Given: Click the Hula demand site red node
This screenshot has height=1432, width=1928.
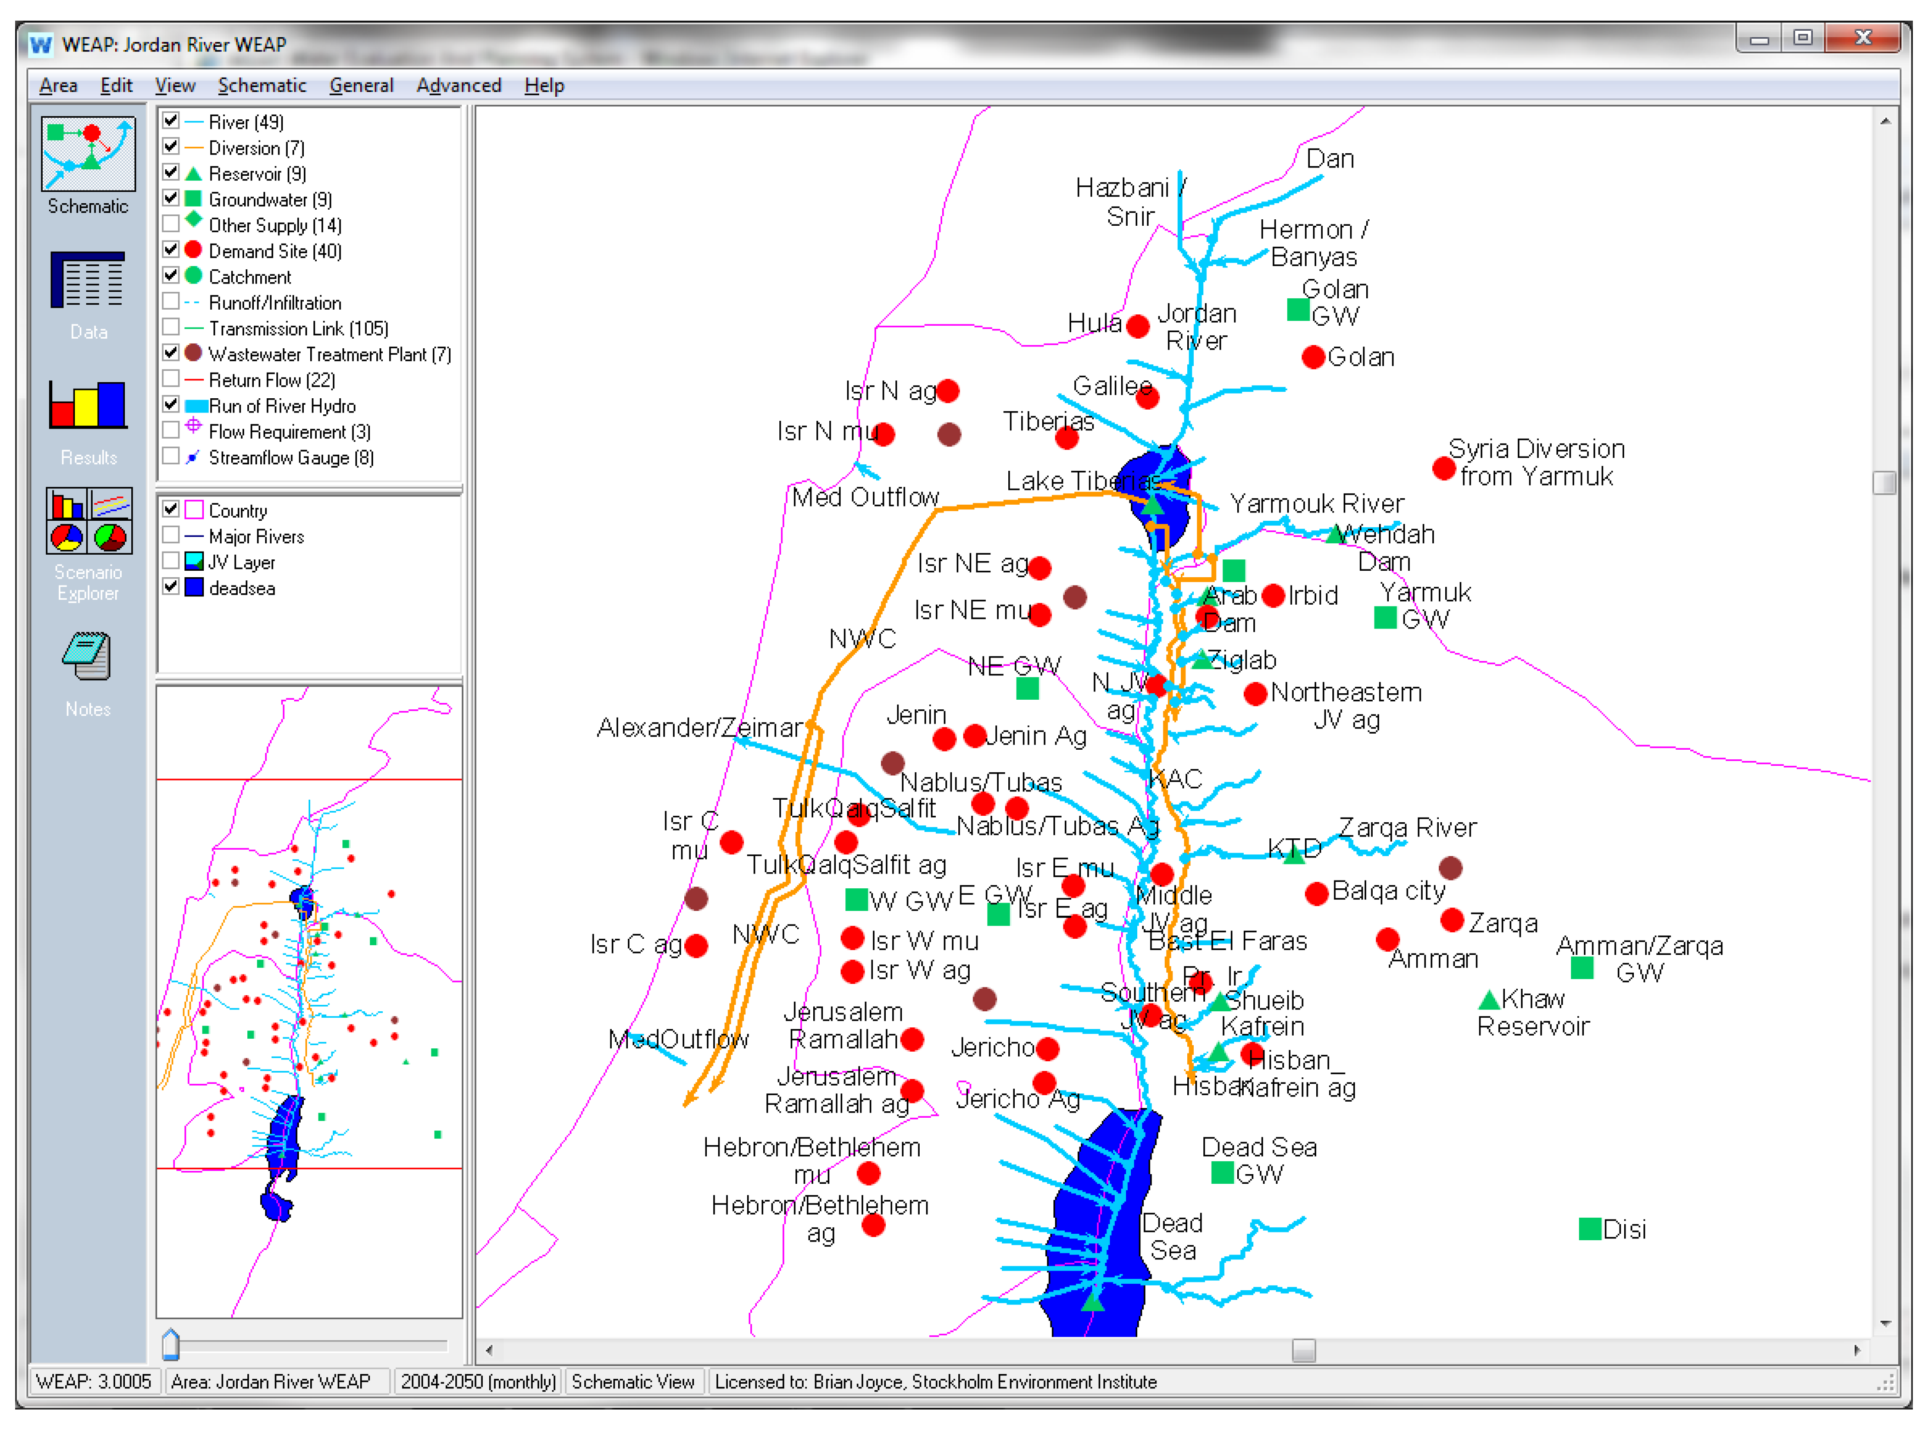Looking at the screenshot, I should [1137, 327].
